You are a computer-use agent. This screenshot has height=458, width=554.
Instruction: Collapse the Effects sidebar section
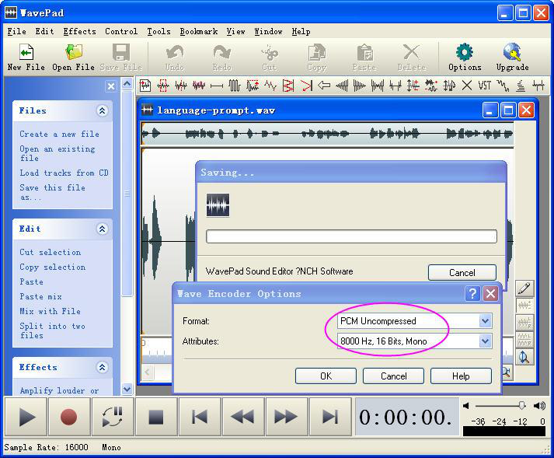pos(102,368)
